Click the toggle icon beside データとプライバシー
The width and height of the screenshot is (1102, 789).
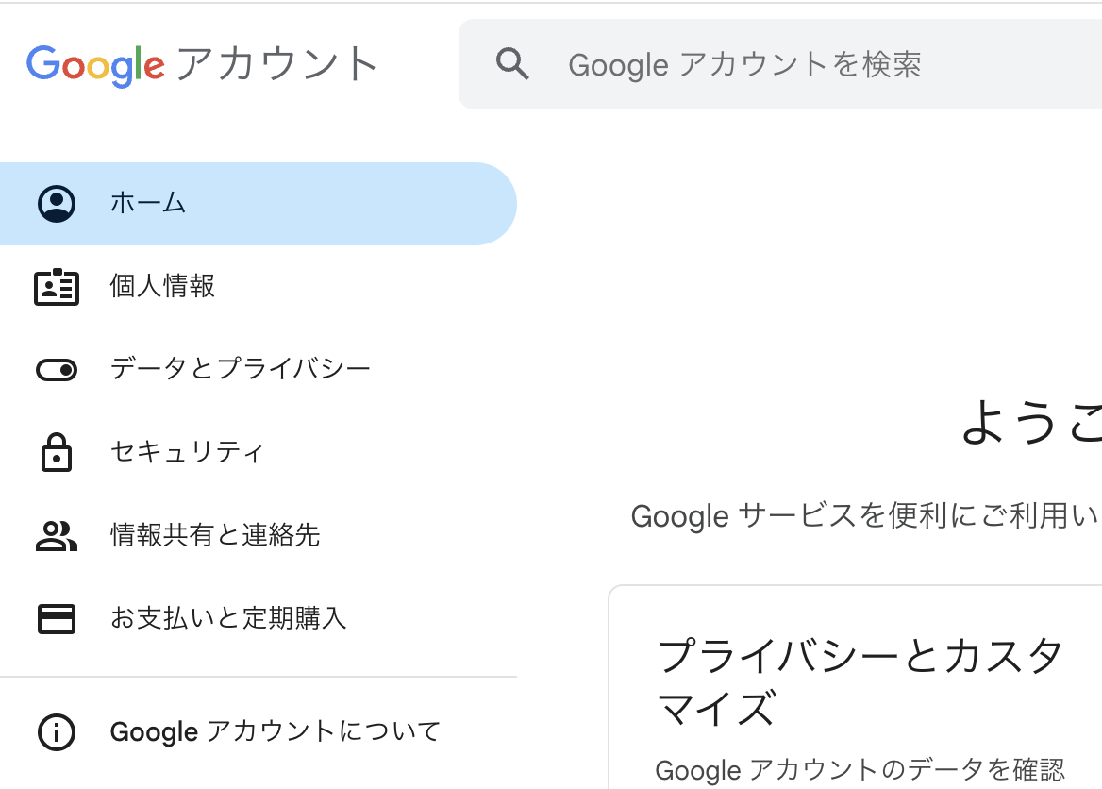pyautogui.click(x=57, y=370)
